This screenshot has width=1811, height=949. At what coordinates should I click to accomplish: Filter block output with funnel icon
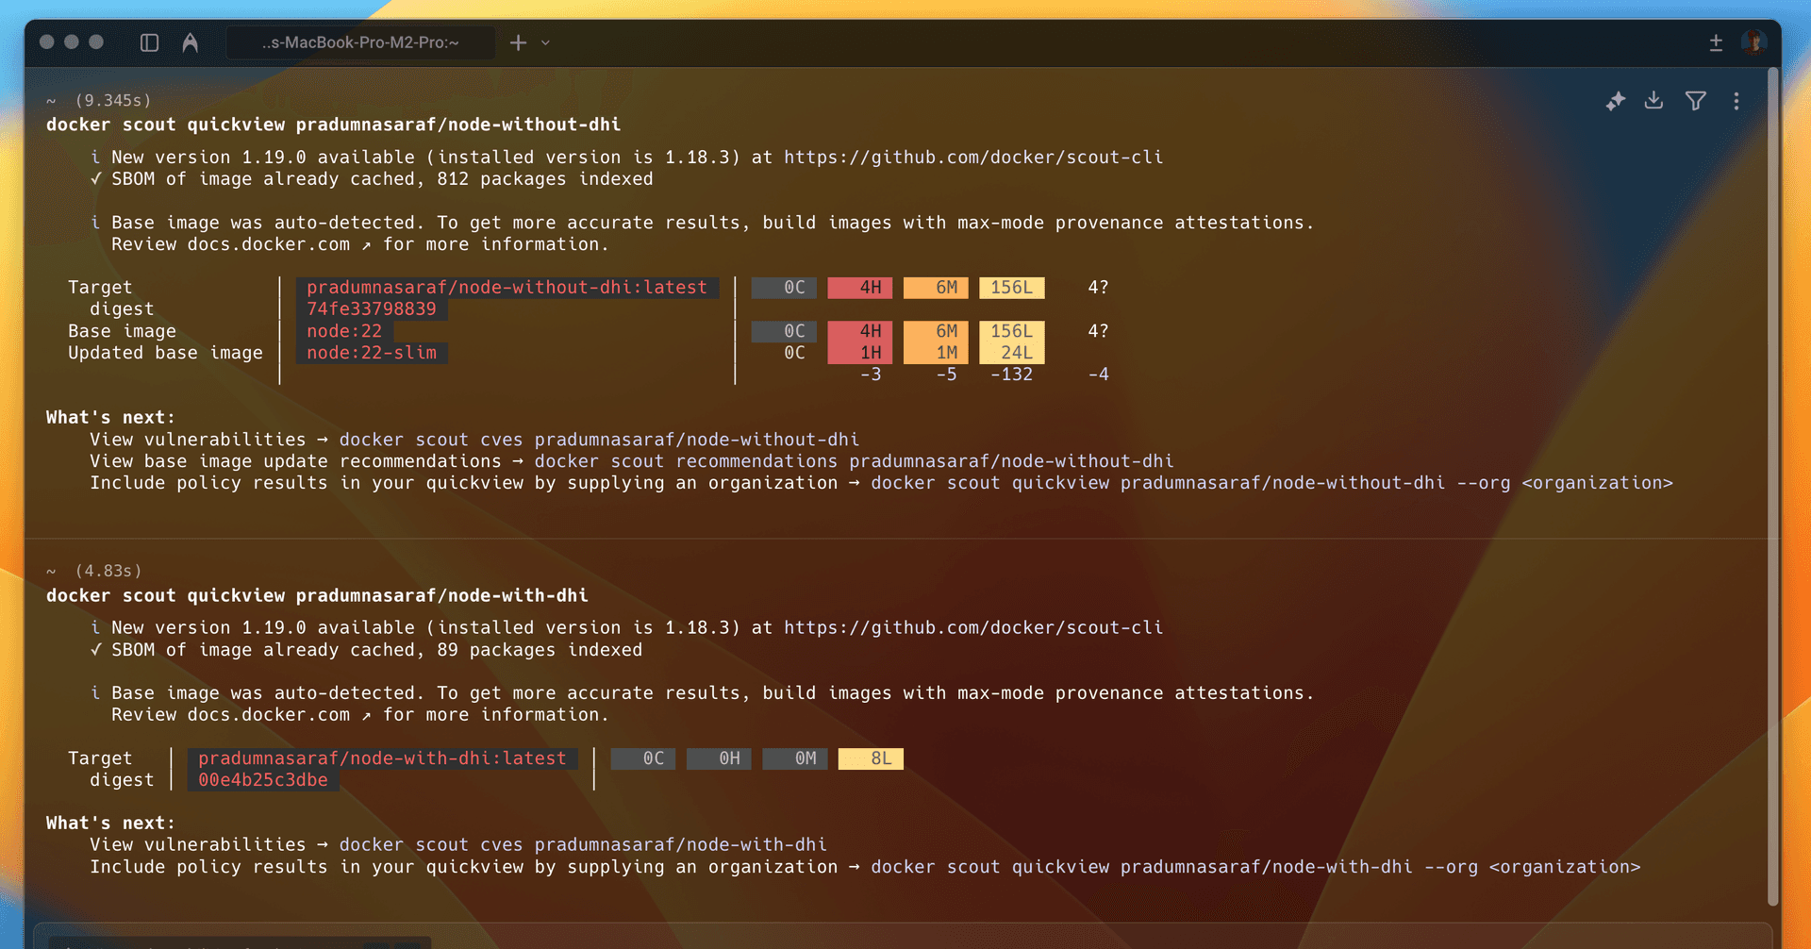point(1696,101)
